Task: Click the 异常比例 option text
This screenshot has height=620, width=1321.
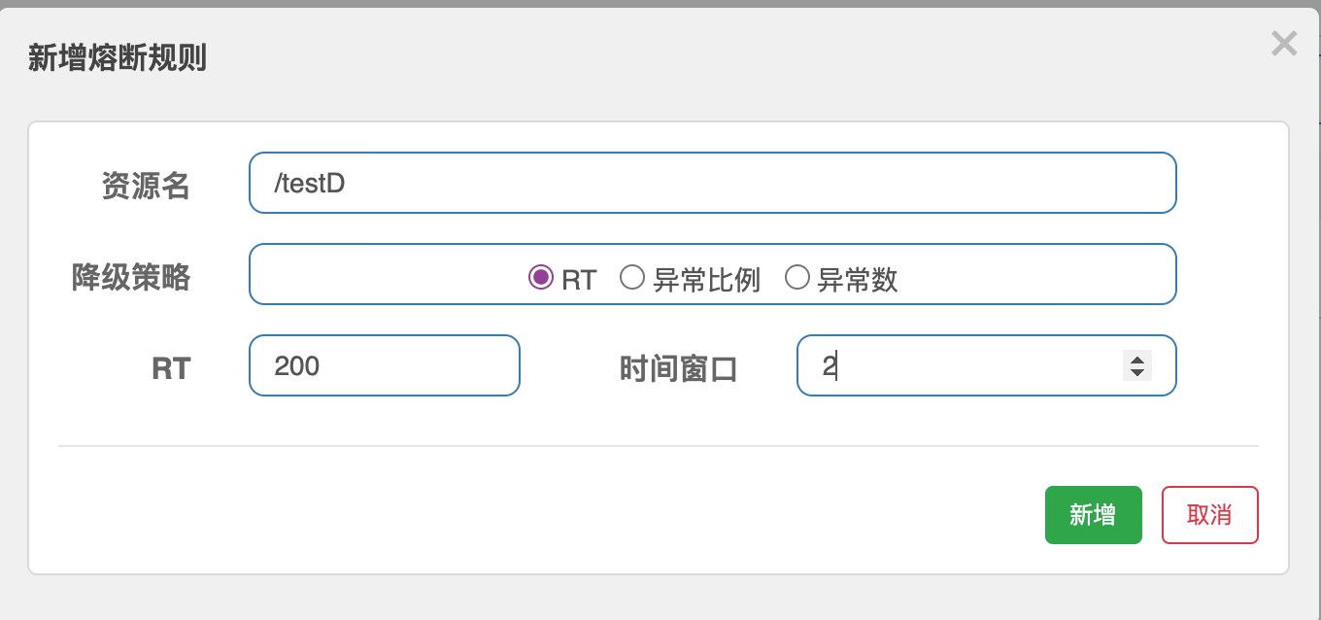Action: pos(707,280)
